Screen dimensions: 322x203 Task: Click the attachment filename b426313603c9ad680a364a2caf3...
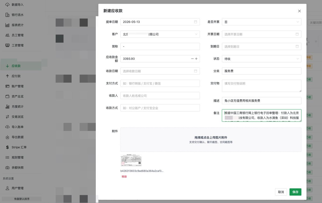point(142,171)
